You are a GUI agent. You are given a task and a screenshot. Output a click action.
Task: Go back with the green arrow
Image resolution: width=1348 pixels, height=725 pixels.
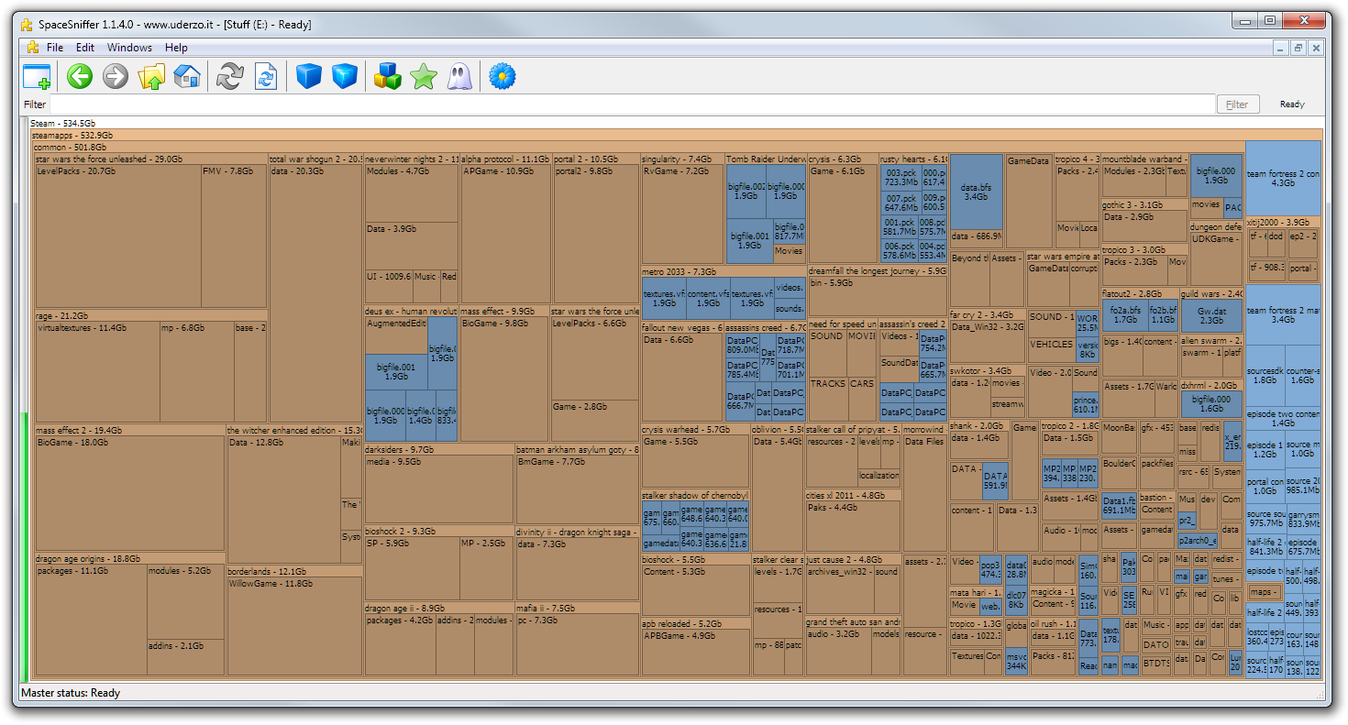[x=80, y=76]
